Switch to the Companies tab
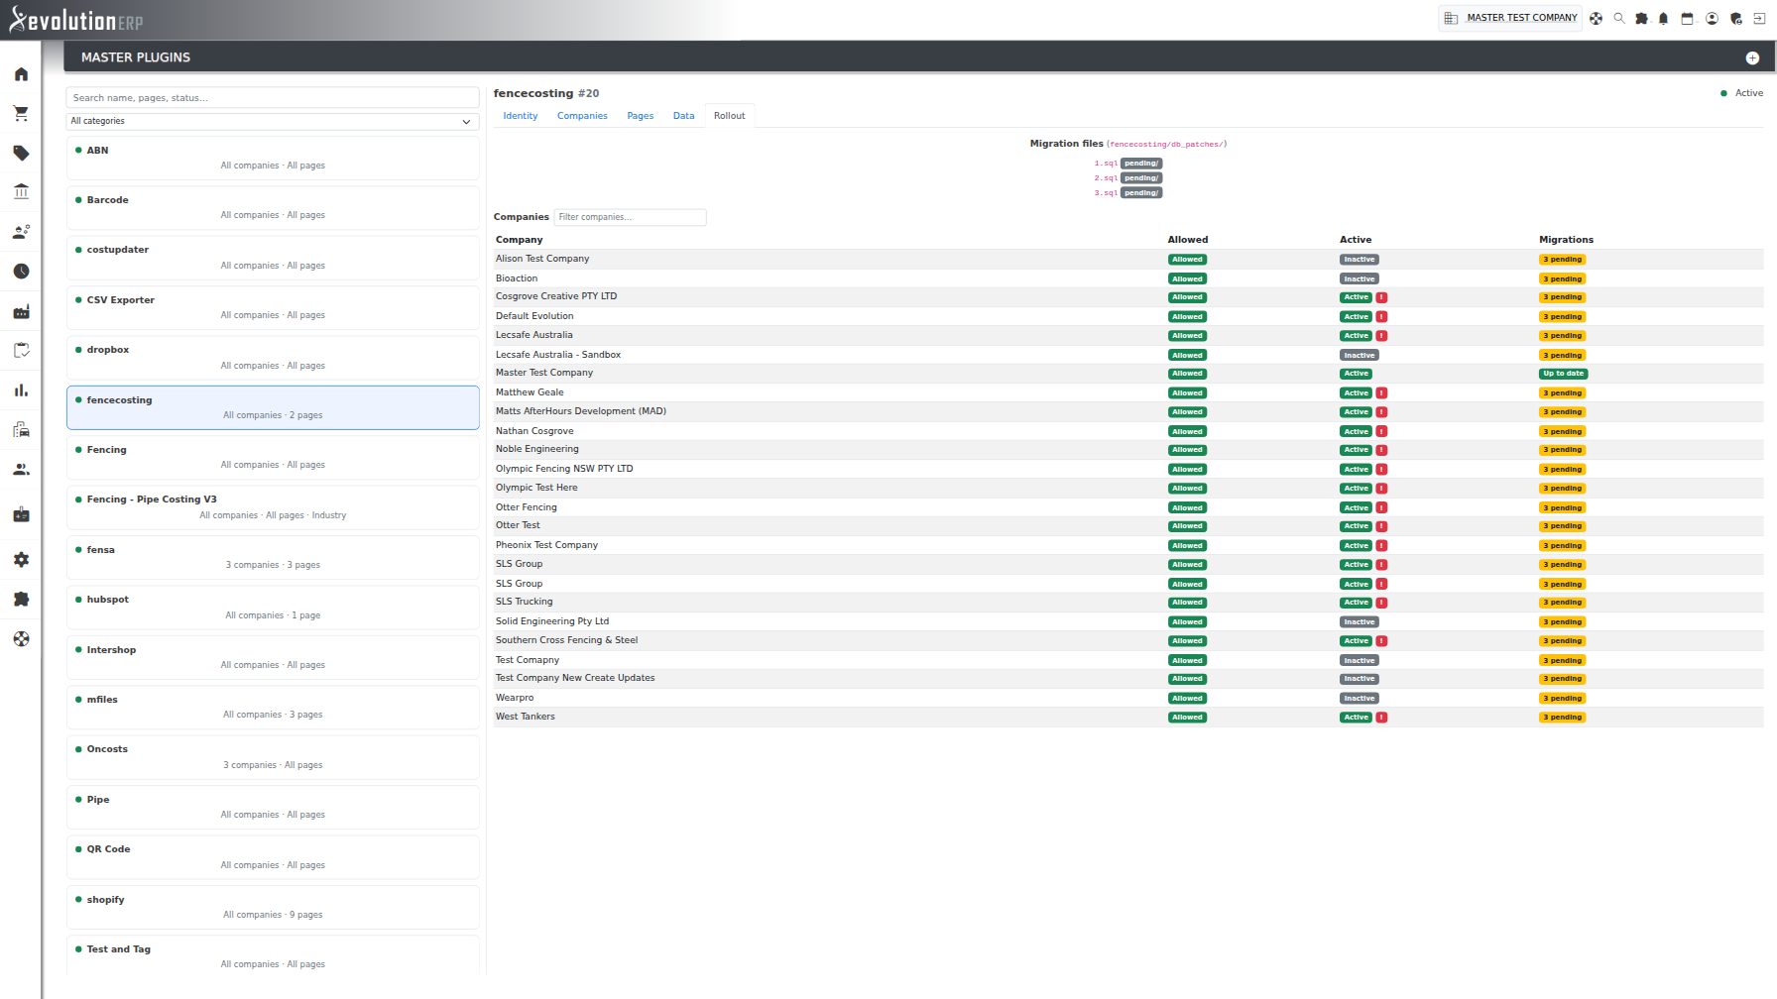This screenshot has height=999, width=1777. 582,116
